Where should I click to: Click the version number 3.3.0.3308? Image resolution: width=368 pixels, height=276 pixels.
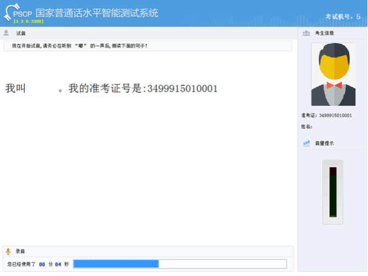coord(29,21)
